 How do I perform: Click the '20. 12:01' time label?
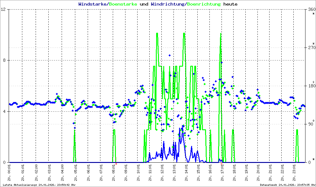pos(162,173)
